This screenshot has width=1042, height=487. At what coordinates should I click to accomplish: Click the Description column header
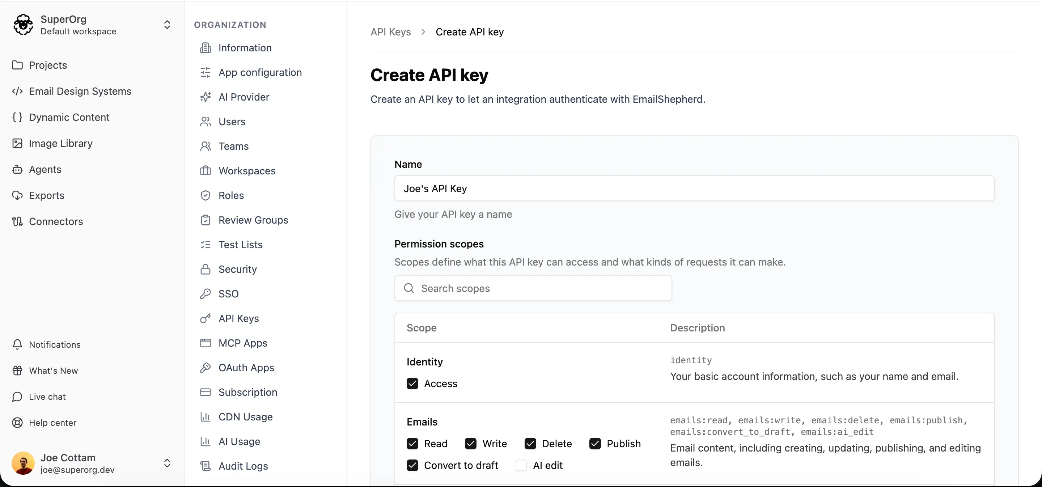pos(697,328)
